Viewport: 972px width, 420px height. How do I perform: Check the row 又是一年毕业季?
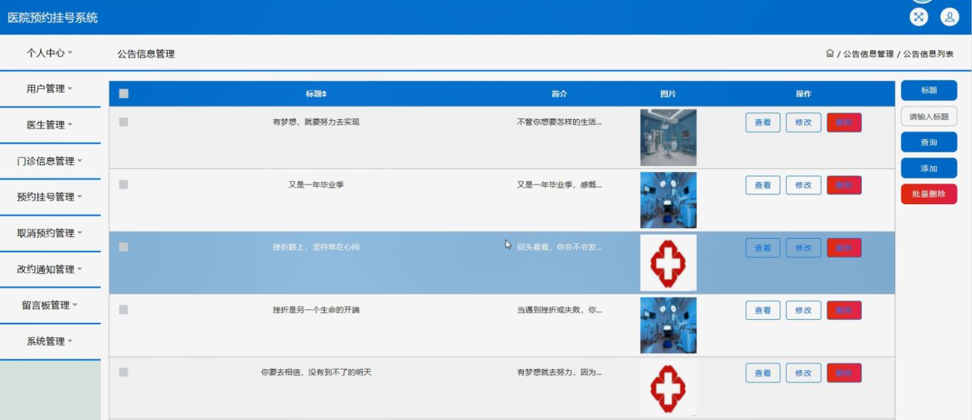123,184
